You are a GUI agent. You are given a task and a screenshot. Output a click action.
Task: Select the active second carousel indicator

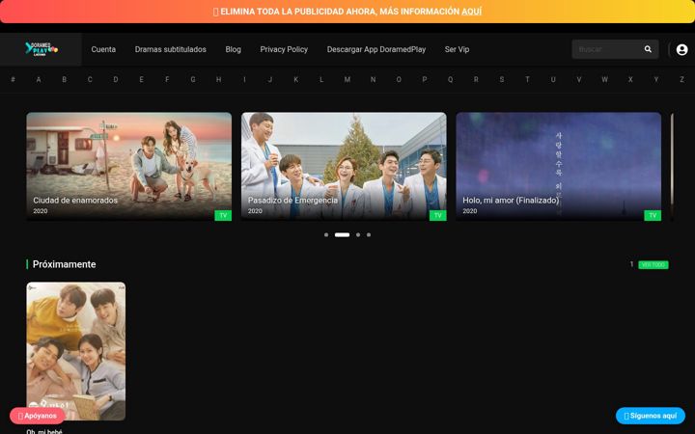pyautogui.click(x=342, y=234)
